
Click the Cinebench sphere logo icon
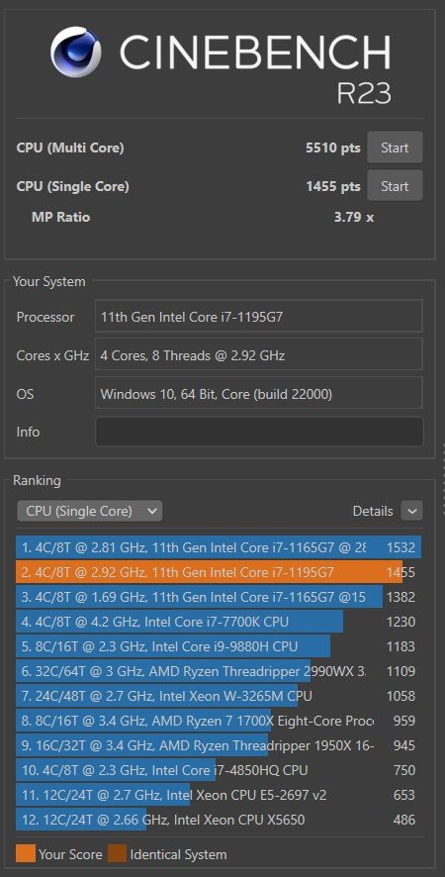(75, 52)
